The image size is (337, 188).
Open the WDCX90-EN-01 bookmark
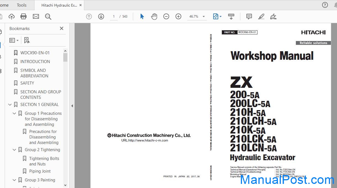[x=35, y=53]
